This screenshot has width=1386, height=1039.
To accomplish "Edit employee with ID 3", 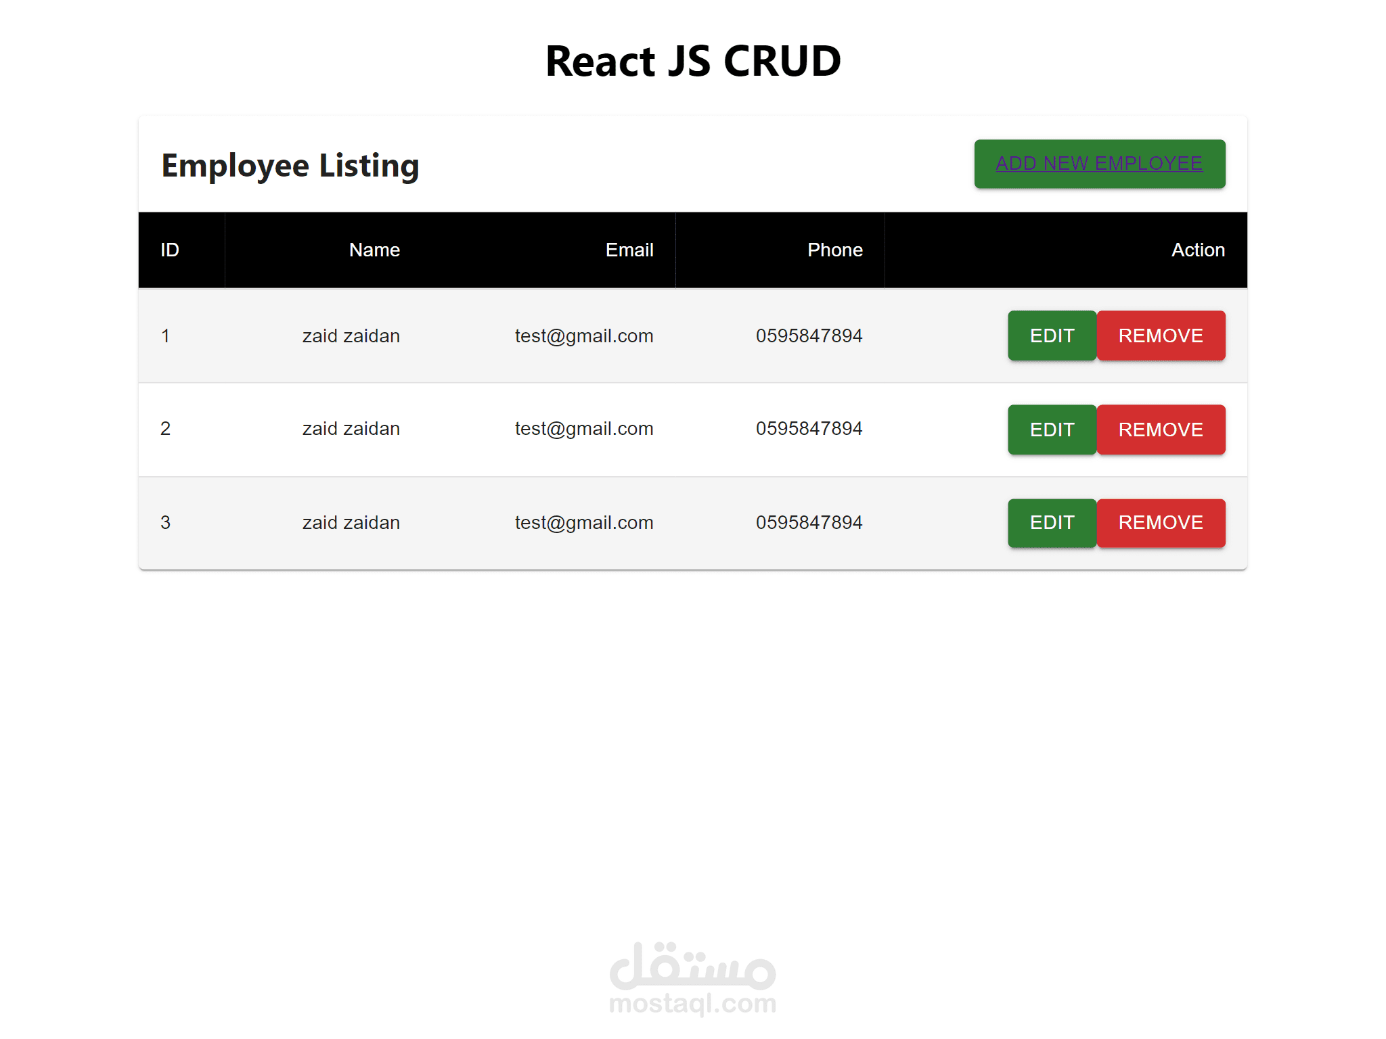I will 1051,523.
